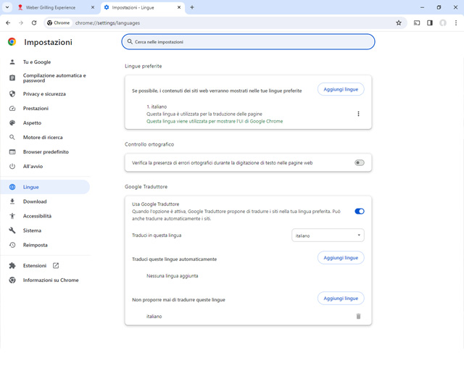Click the Chrome logo beside Impostazioni
464x371 pixels.
(x=12, y=42)
